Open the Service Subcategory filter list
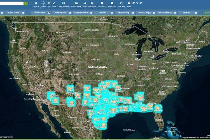 point(167,13)
